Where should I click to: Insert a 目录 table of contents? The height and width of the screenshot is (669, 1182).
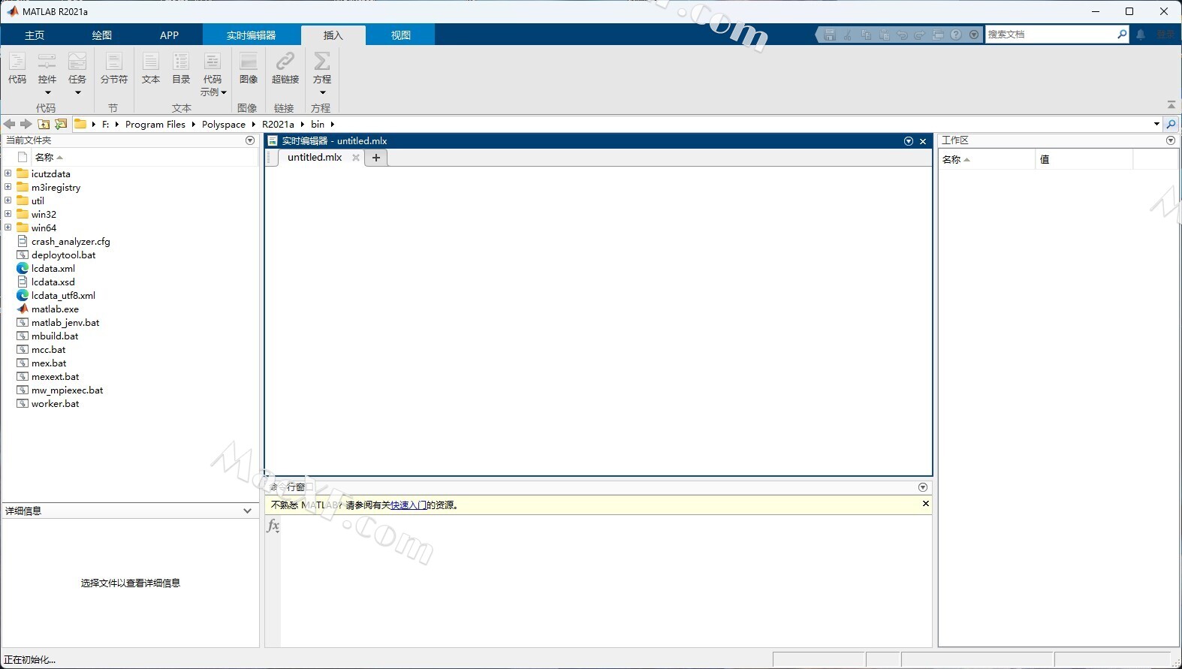point(181,68)
